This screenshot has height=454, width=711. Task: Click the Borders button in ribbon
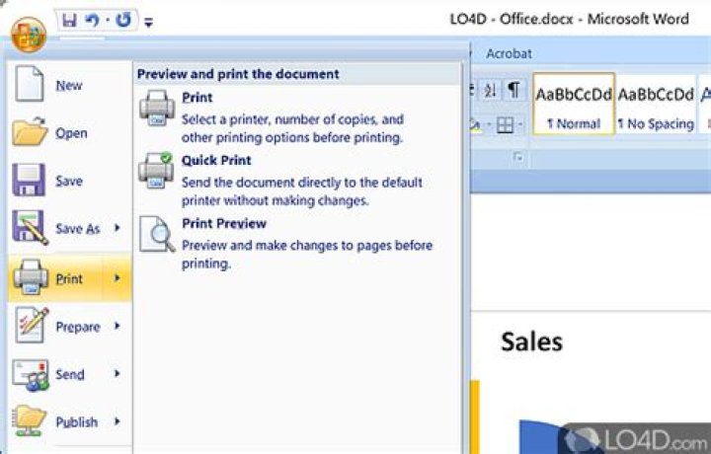[x=506, y=124]
